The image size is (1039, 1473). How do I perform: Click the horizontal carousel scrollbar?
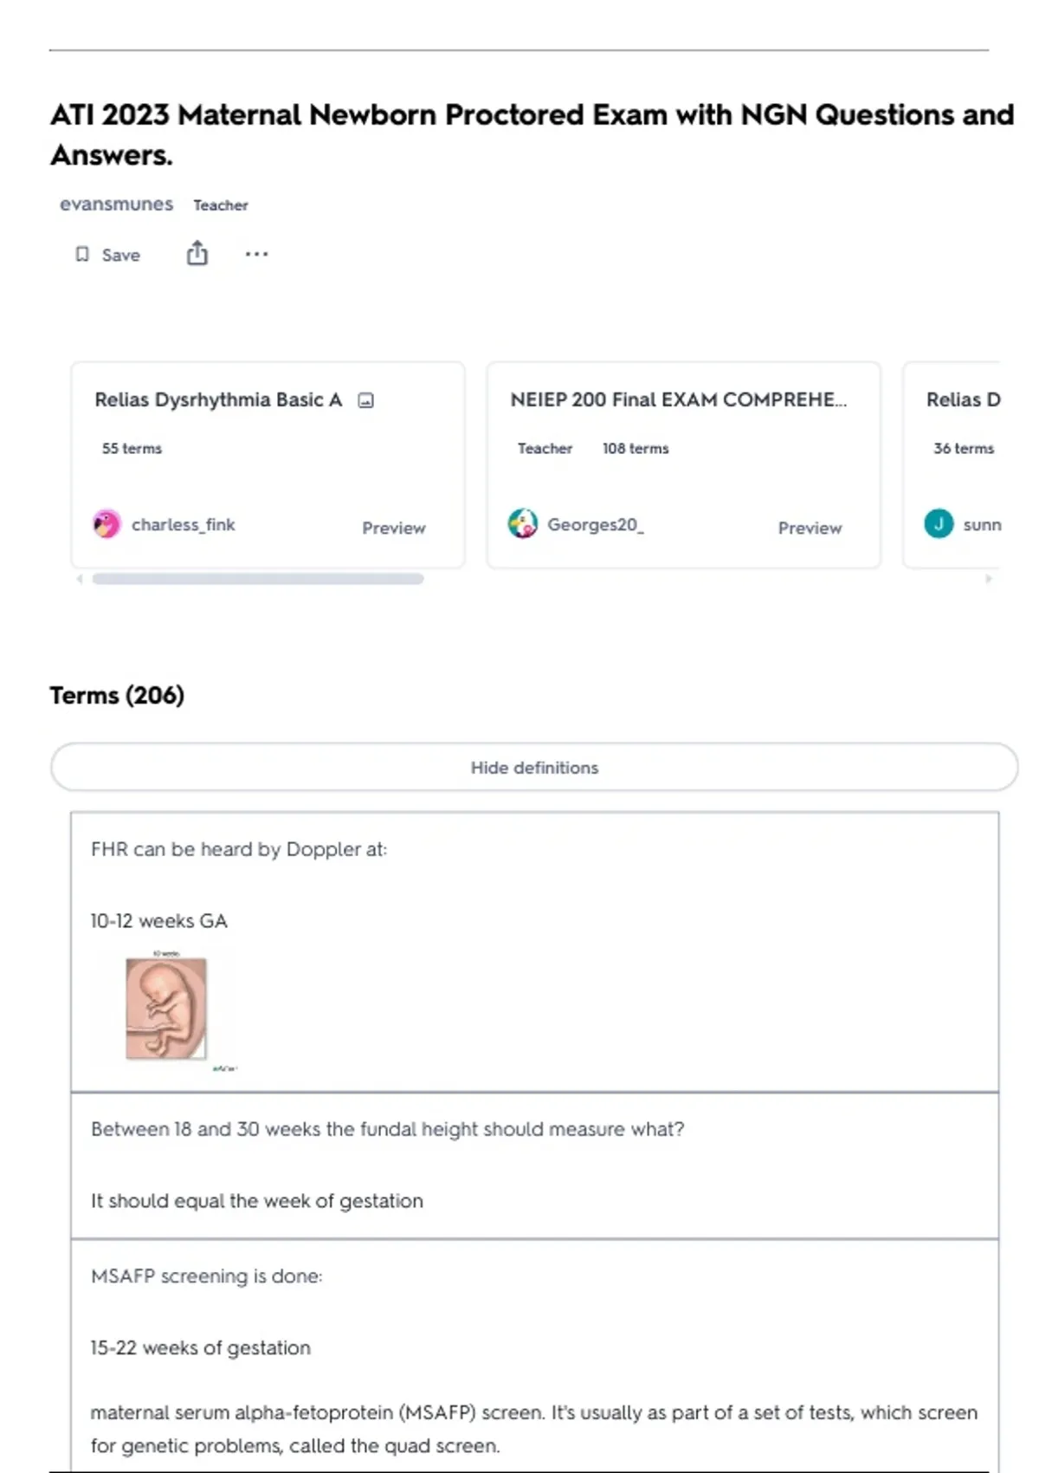click(x=258, y=579)
